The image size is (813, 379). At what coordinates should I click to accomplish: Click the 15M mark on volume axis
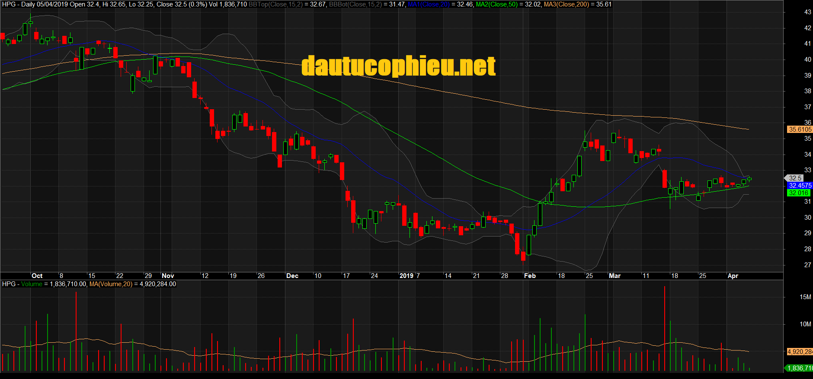[x=805, y=297]
